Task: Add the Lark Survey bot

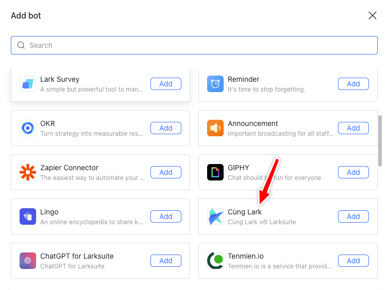Action: pos(166,84)
